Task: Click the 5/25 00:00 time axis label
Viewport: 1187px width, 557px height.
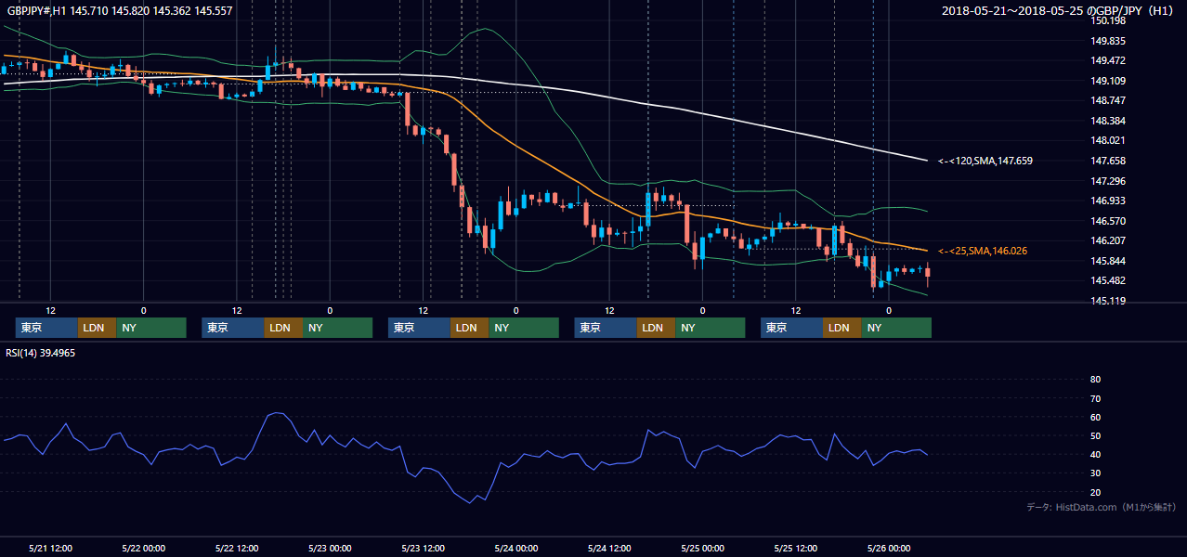Action: coord(702,549)
